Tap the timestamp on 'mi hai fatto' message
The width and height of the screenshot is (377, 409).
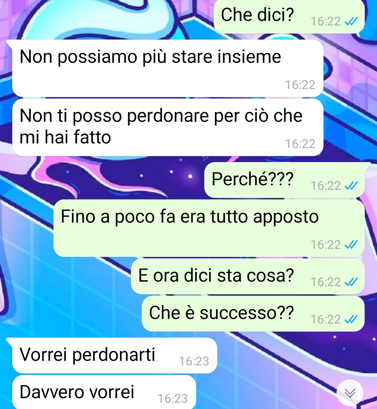tap(300, 144)
